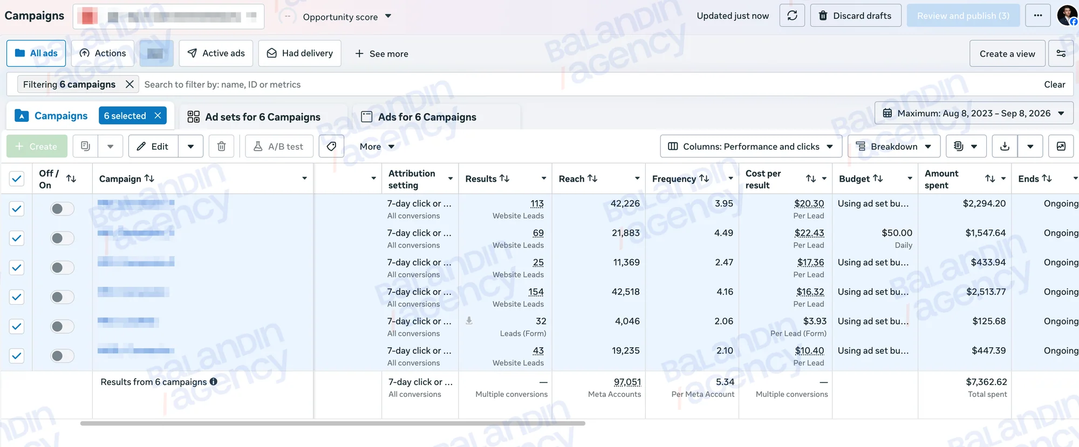Image resolution: width=1079 pixels, height=447 pixels.
Task: Open the Opportunity score dropdown
Action: coord(346,17)
